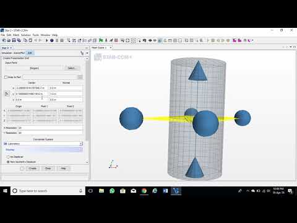The image size is (297, 223).
Task: Click the small icon left of Create
Action: pos(22,168)
